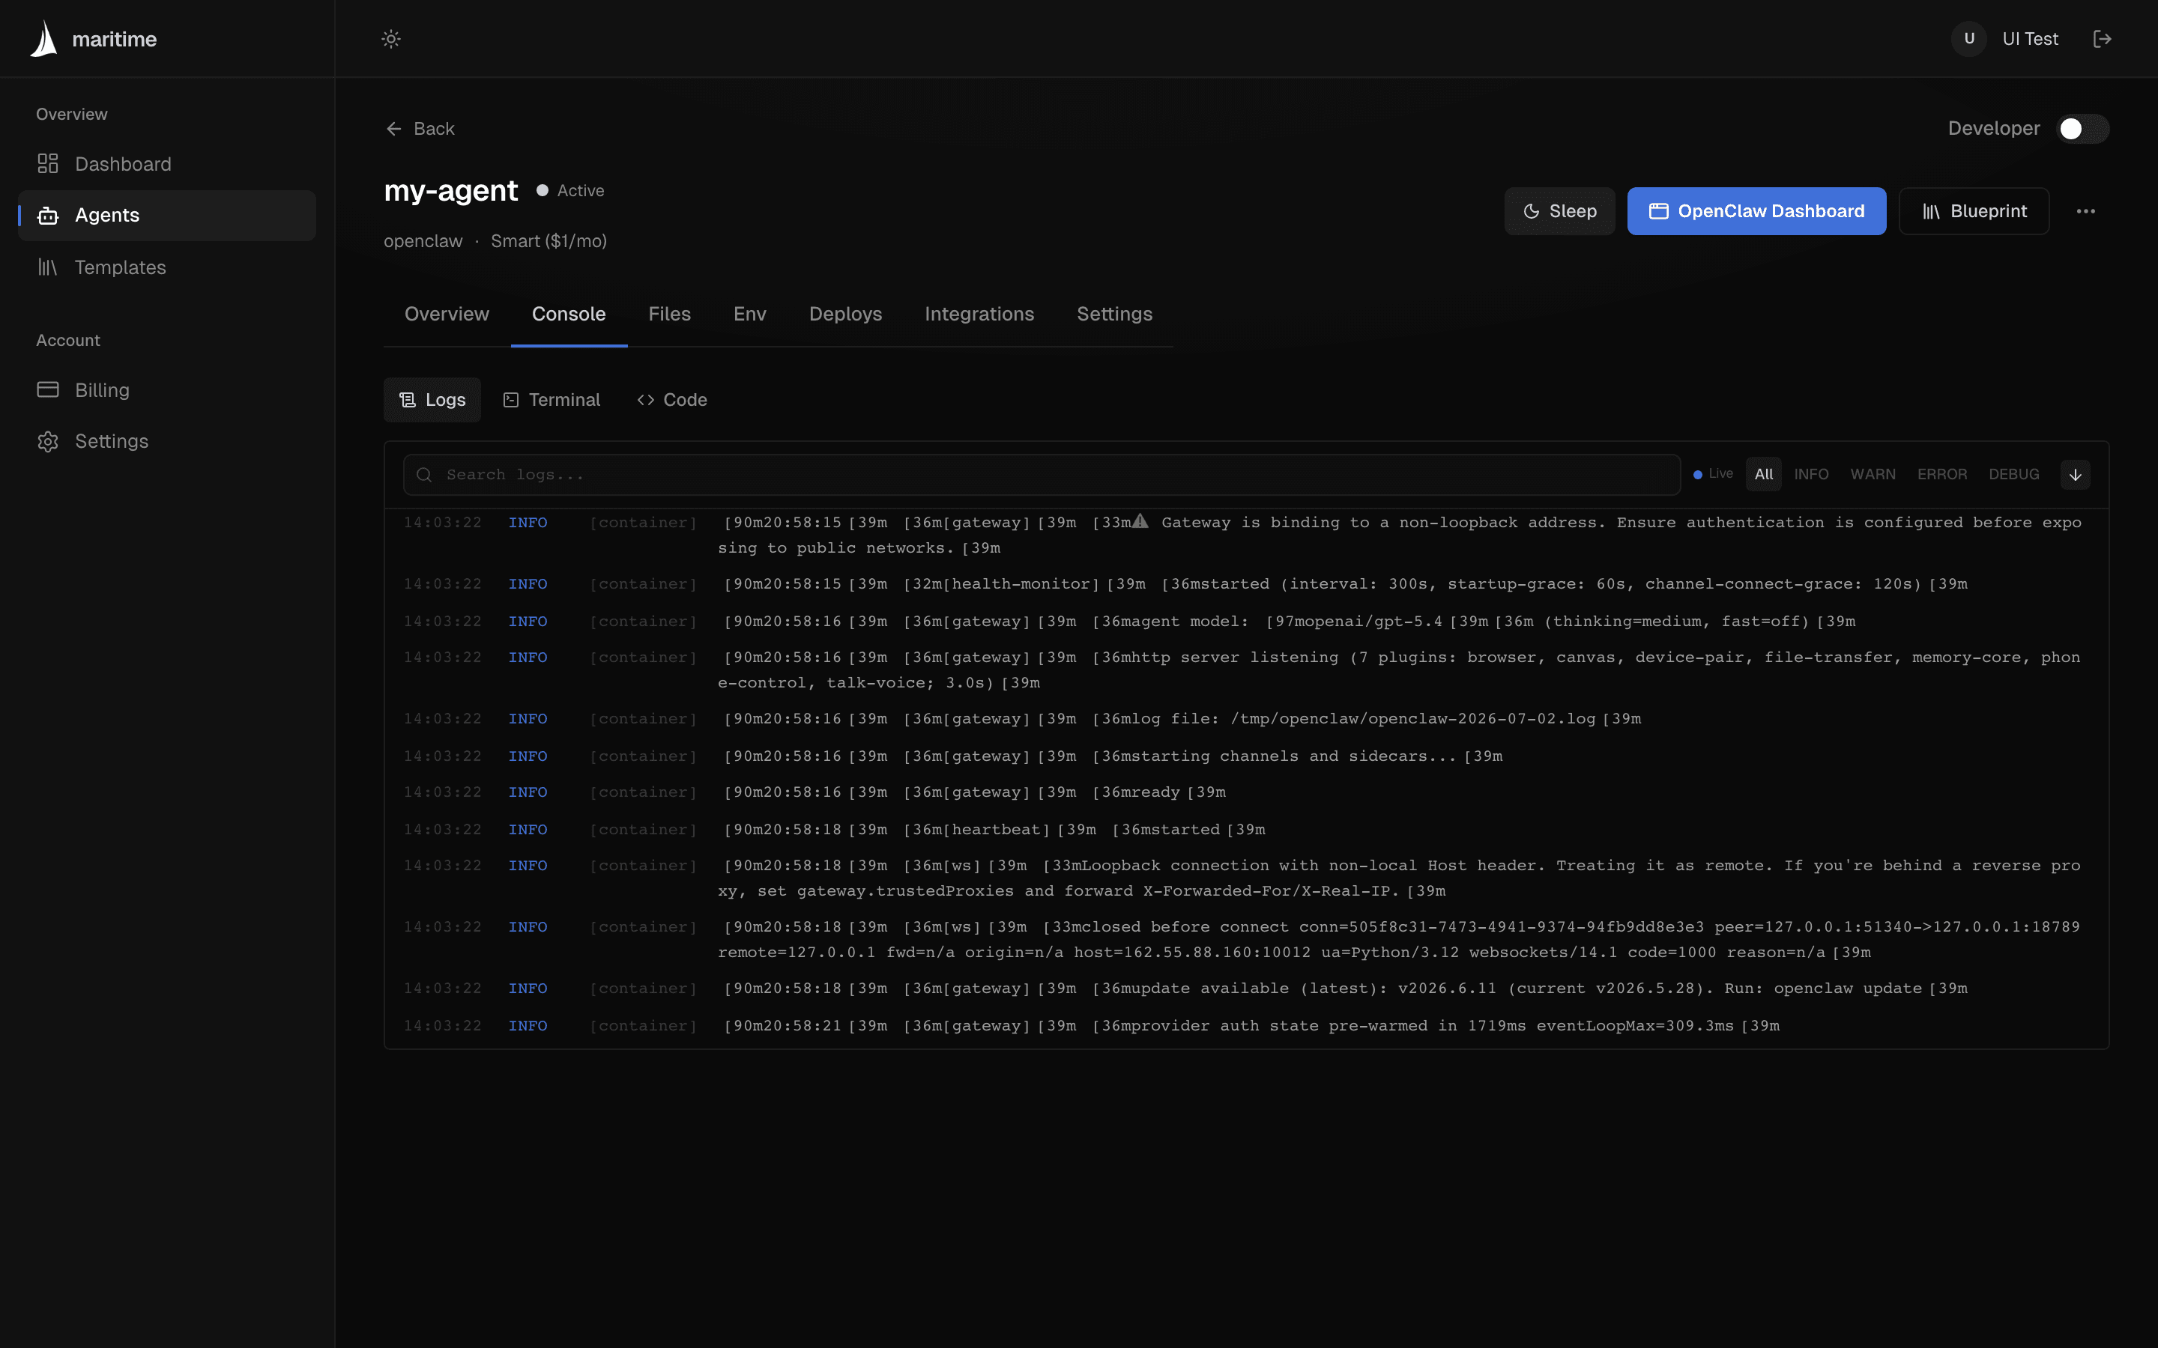2158x1348 pixels.
Task: Click the Dashboard grid icon
Action: [x=48, y=164]
